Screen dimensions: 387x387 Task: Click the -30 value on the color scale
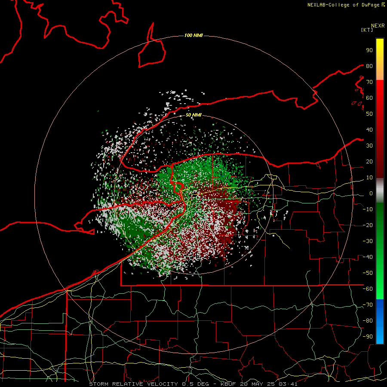coord(368,241)
